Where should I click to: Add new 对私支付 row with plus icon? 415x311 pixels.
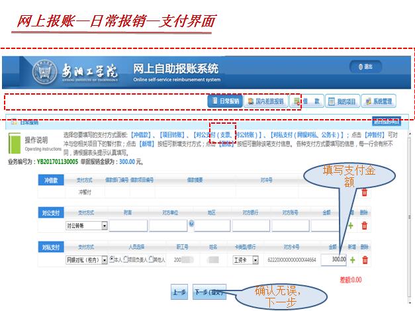point(351,259)
